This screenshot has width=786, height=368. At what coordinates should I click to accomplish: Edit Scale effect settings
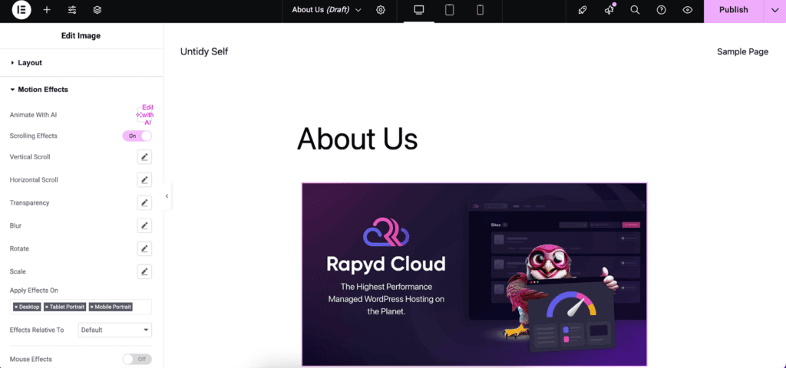click(x=144, y=272)
